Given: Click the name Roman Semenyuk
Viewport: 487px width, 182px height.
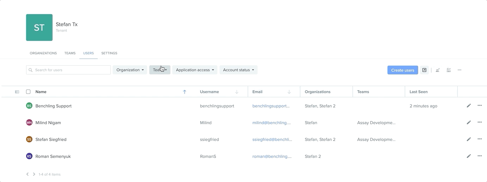Looking at the screenshot, I should pyautogui.click(x=53, y=156).
